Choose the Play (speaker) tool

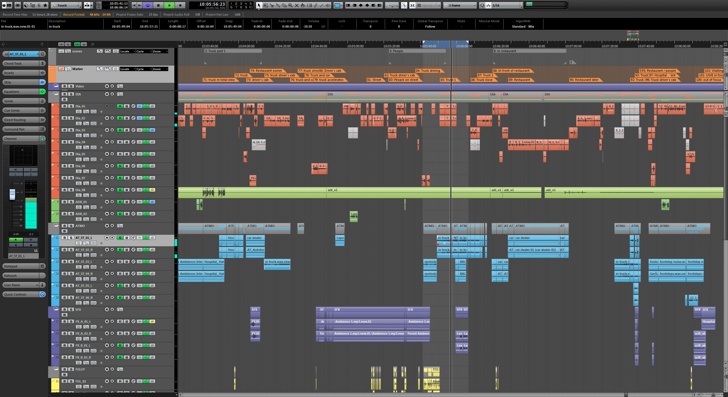coord(328,5)
